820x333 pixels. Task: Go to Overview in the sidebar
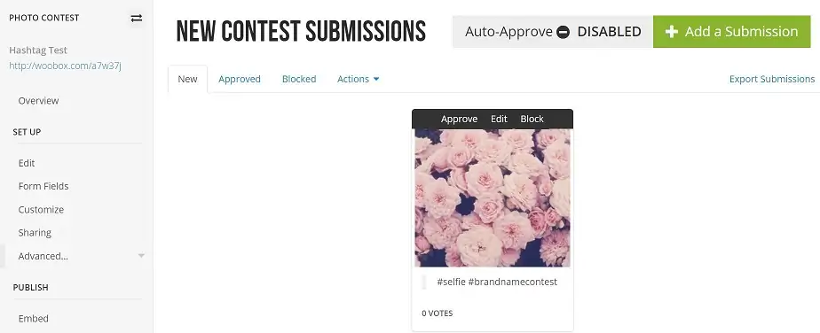click(x=39, y=101)
